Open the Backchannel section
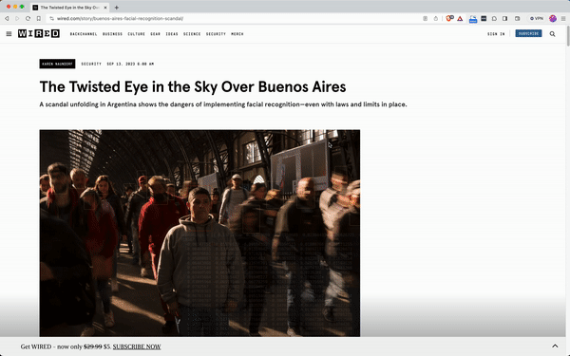 (x=84, y=34)
